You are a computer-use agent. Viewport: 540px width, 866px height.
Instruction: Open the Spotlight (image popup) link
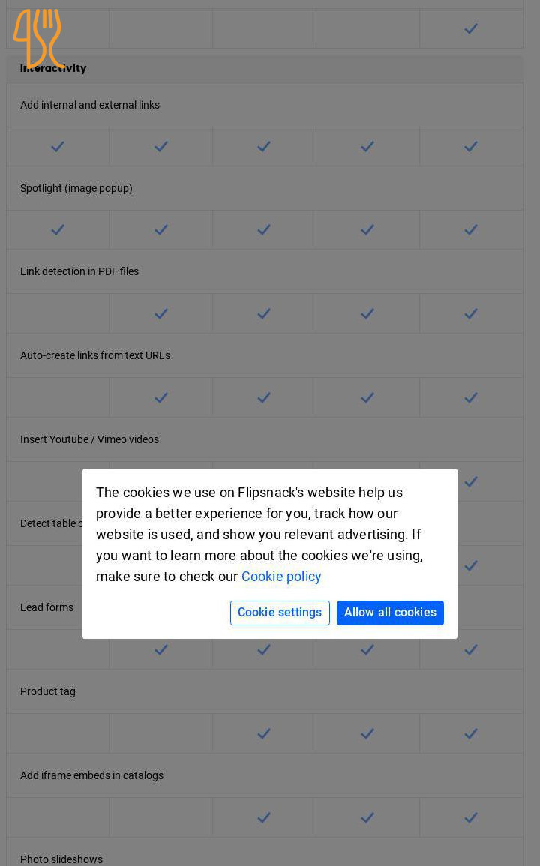point(76,188)
